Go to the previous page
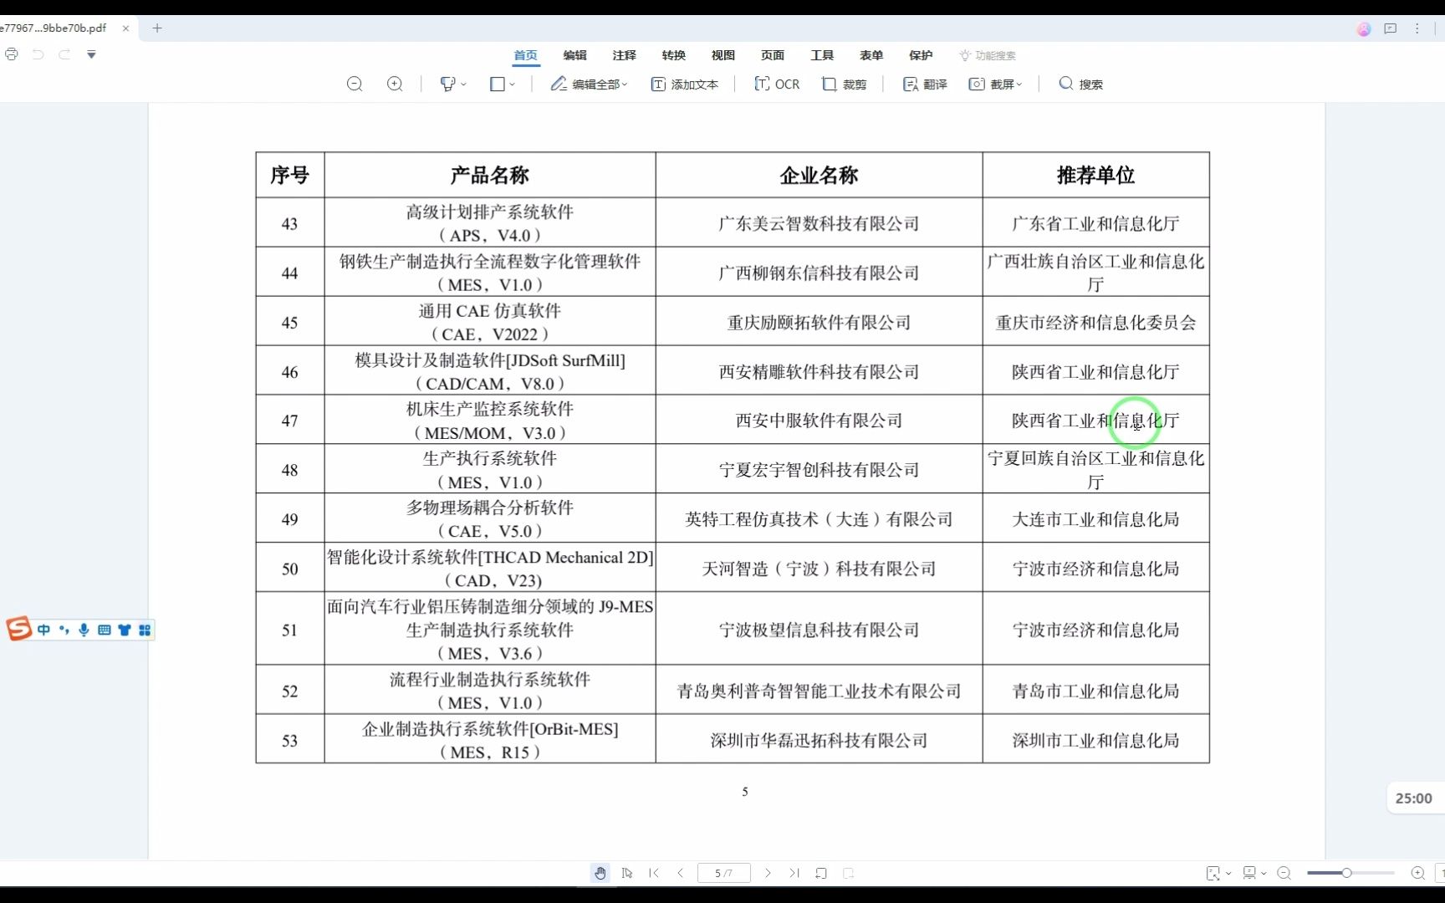 681,873
